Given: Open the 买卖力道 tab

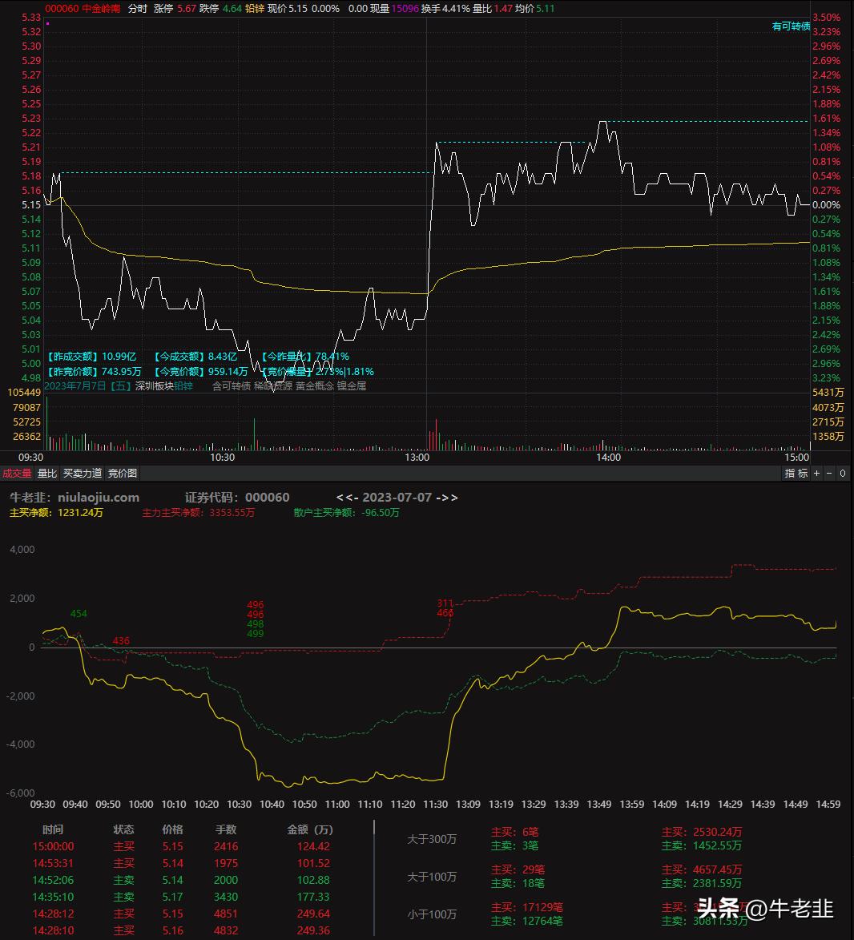Looking at the screenshot, I should (x=83, y=474).
